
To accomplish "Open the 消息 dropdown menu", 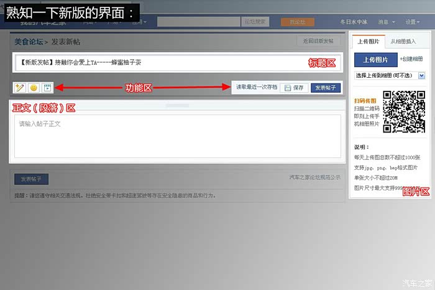I will coord(387,22).
